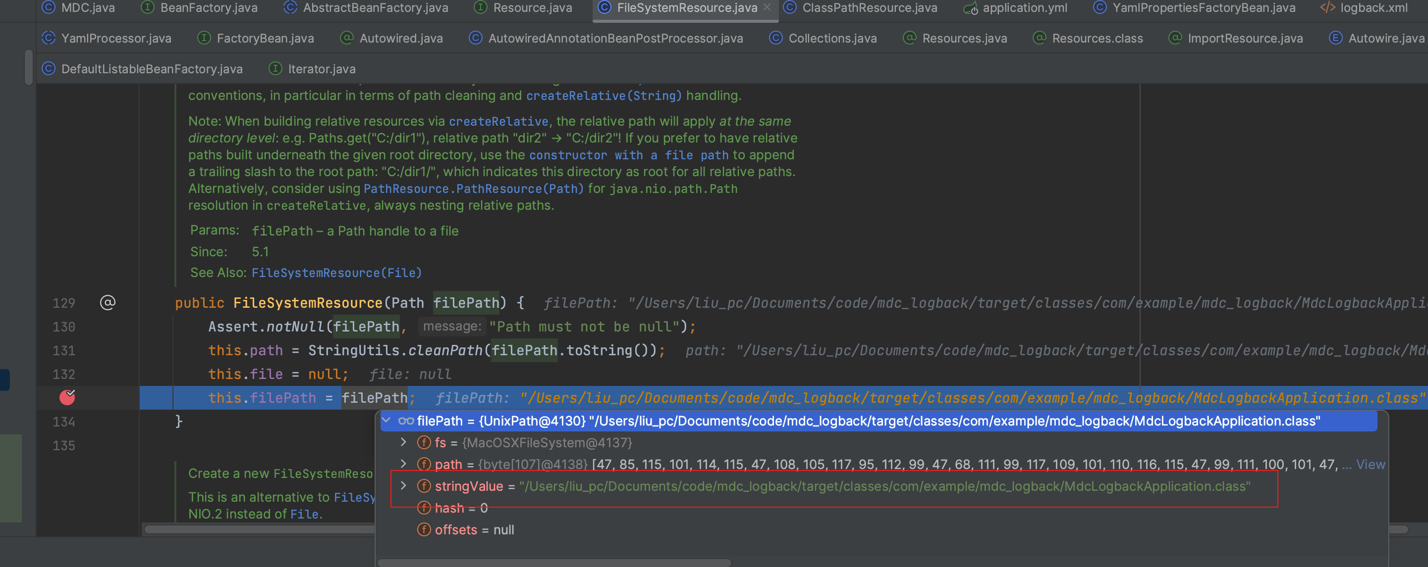The height and width of the screenshot is (567, 1428).
Task: Expand the stringValue field node
Action: coord(403,485)
